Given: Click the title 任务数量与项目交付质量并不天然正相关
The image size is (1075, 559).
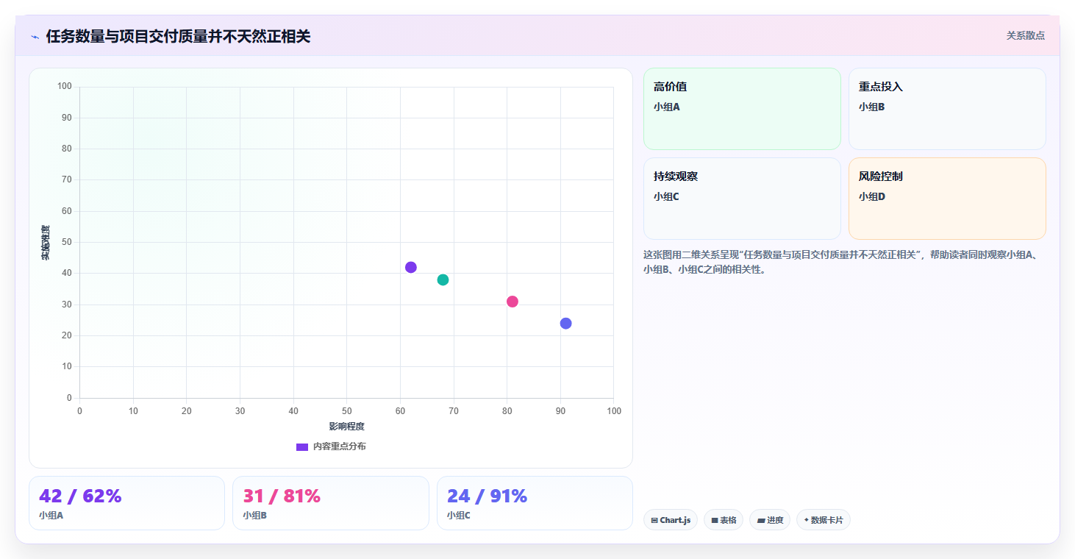Looking at the screenshot, I should click(178, 37).
